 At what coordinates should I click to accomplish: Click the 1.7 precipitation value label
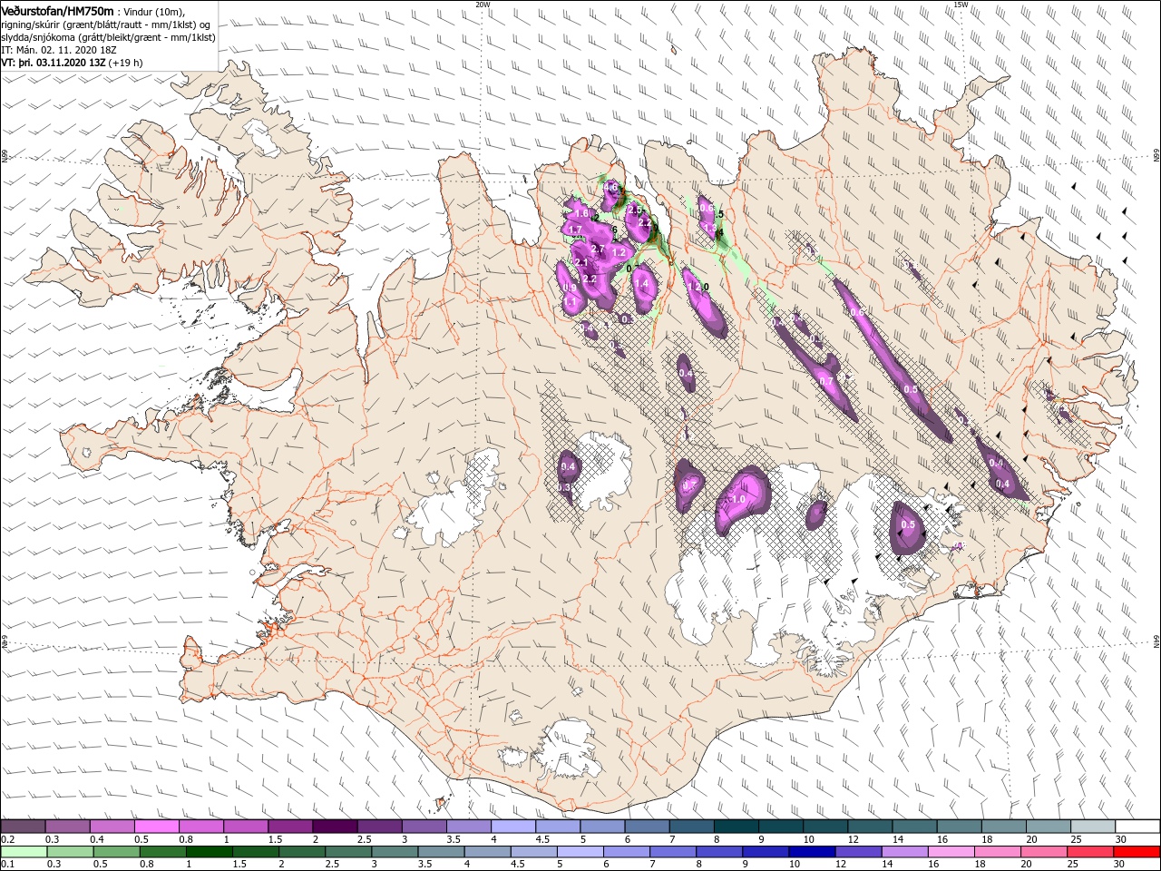pyautogui.click(x=575, y=230)
